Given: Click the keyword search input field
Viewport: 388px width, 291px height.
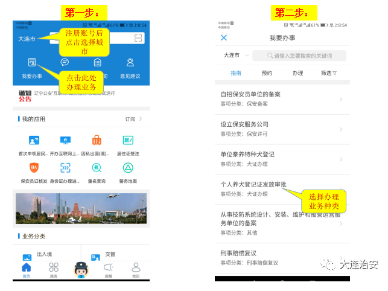Looking at the screenshot, I should coord(301,56).
